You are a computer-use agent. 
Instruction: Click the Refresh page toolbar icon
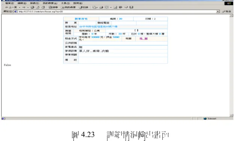pos(38,7)
